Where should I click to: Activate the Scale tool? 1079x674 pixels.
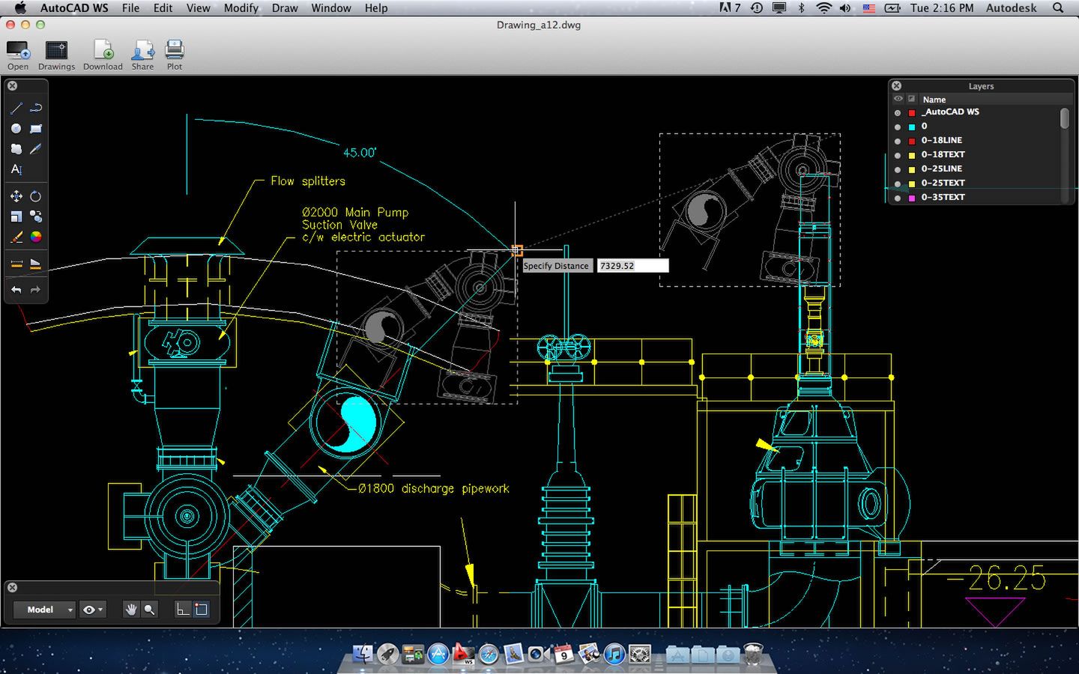click(16, 216)
